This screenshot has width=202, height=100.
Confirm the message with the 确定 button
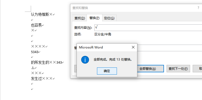pyautogui.click(x=107, y=71)
